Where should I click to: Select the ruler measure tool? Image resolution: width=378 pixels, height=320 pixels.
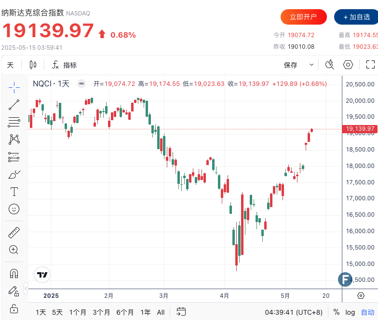click(x=14, y=233)
